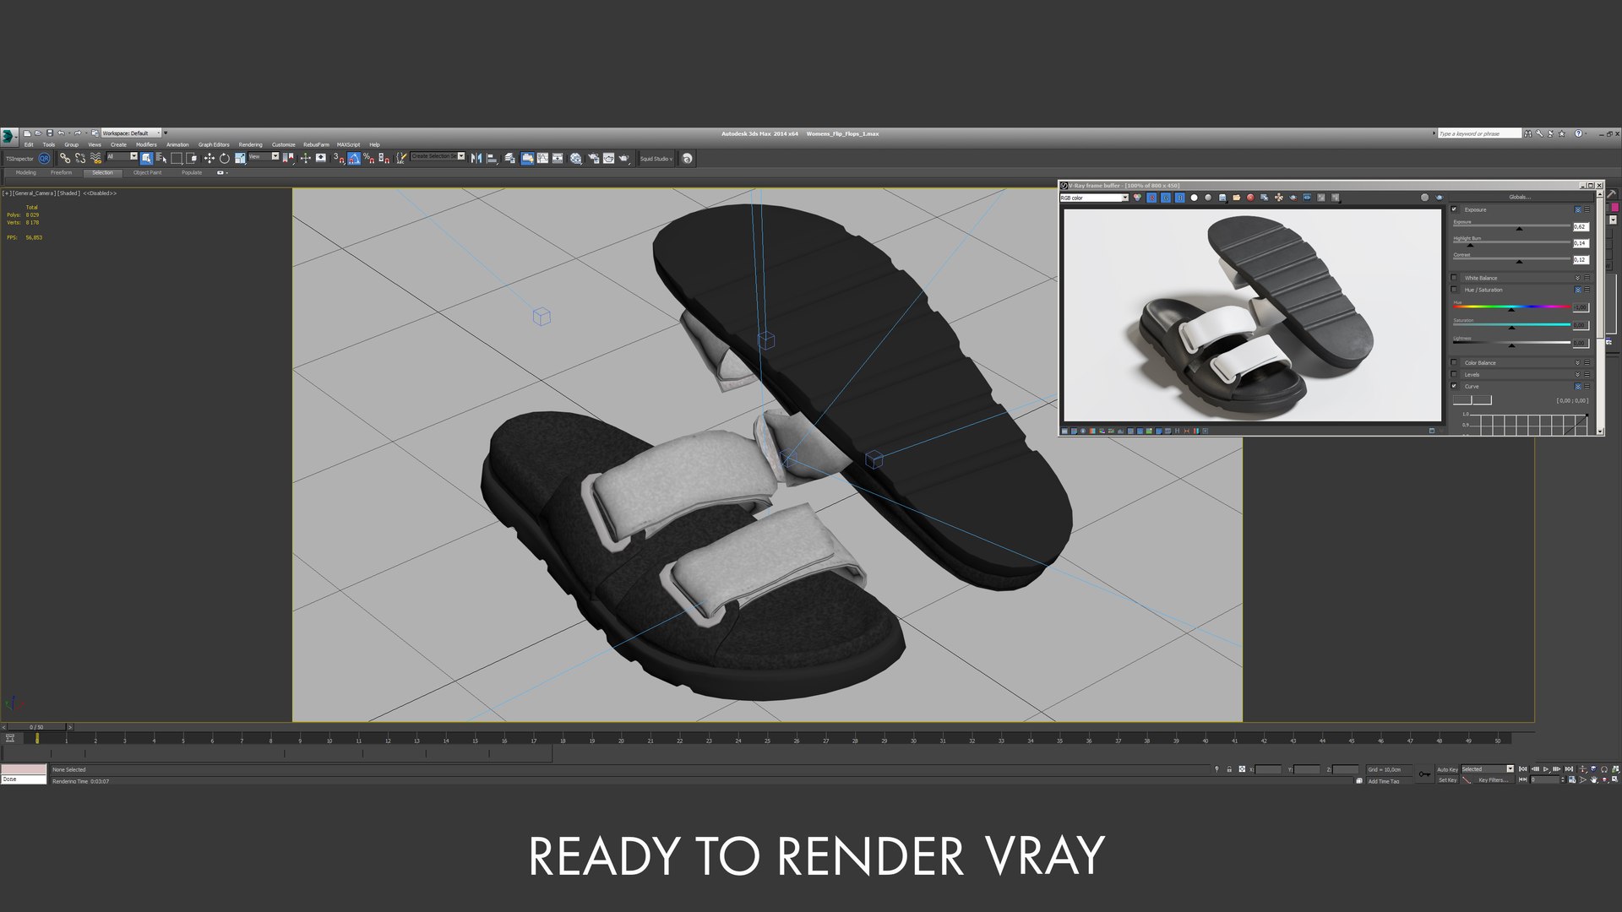The width and height of the screenshot is (1622, 912).
Task: Disable the Exposure correction checkbox
Action: [x=1454, y=209]
